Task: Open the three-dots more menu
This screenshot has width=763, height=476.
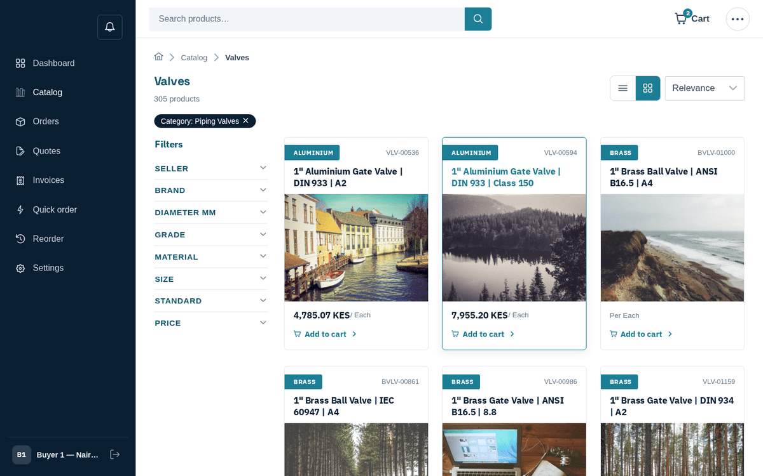Action: (738, 19)
